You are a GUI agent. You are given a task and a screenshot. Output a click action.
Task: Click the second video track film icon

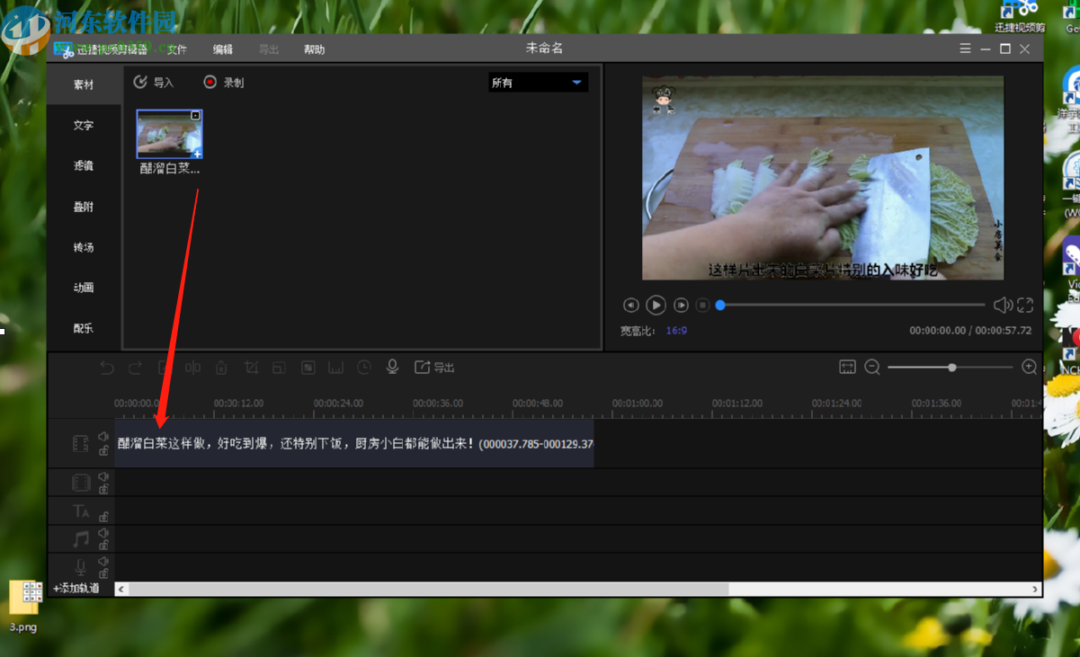pos(81,483)
